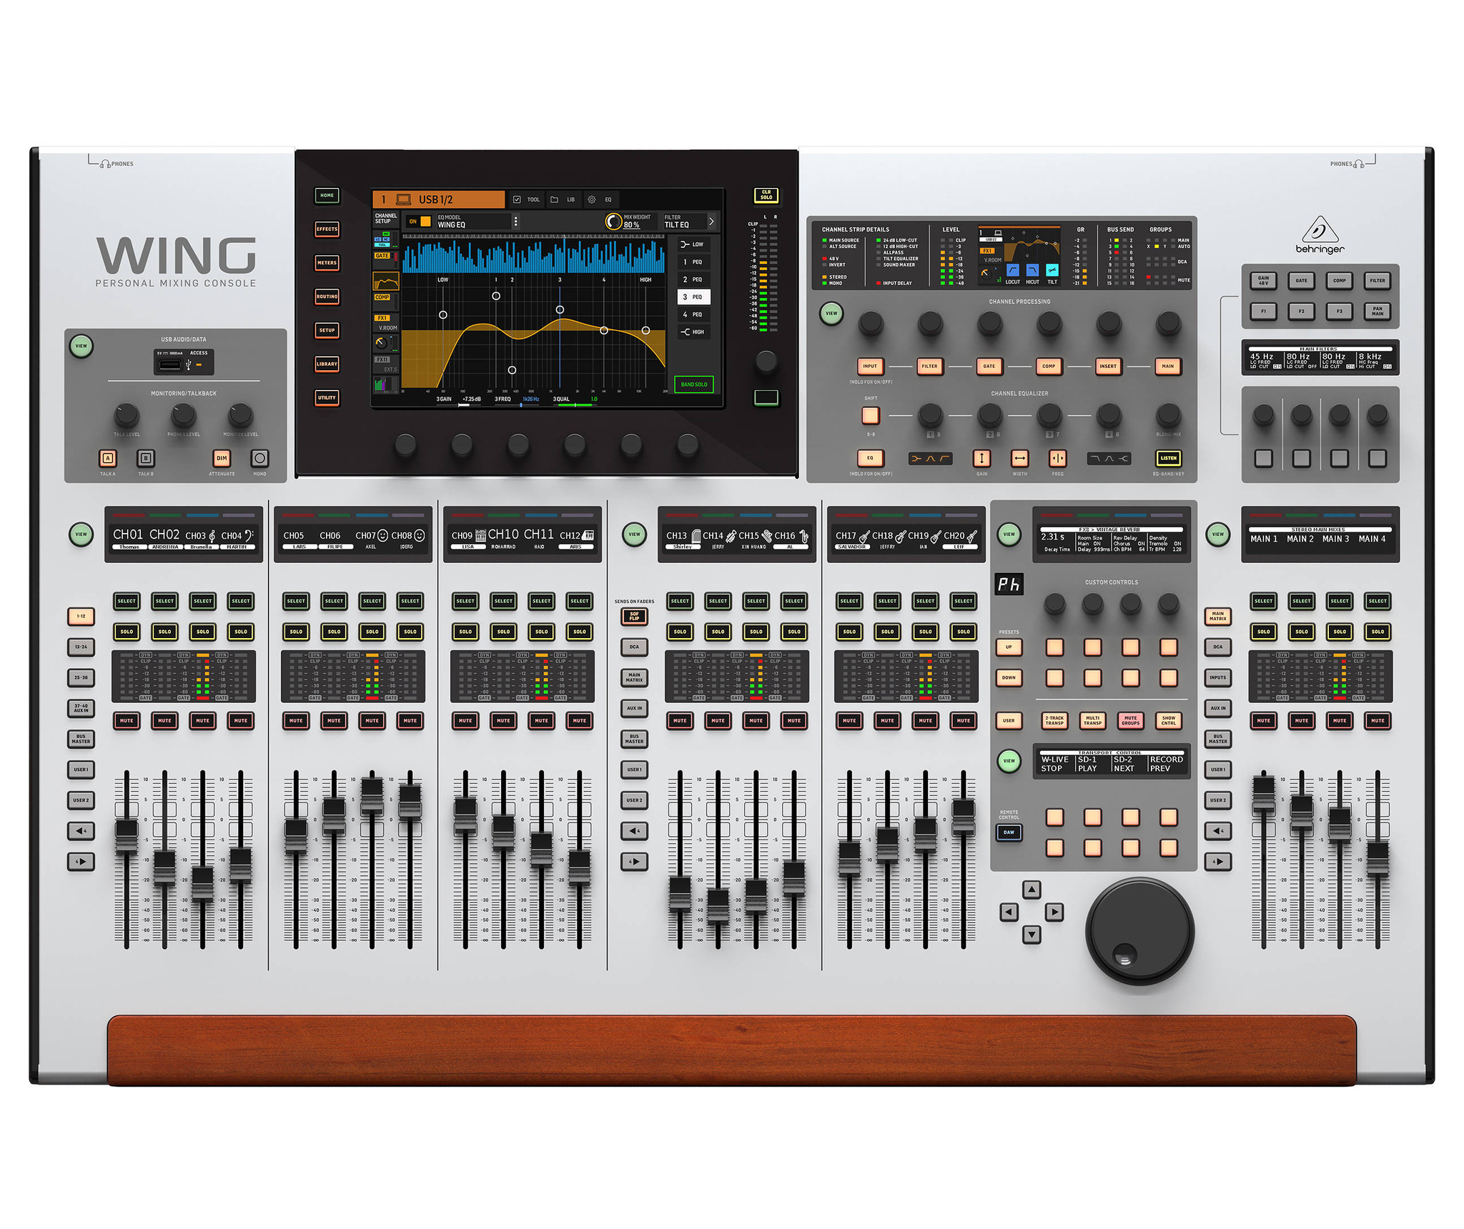
Task: Enable BAND SOLO on the touchscreen
Action: [x=693, y=384]
